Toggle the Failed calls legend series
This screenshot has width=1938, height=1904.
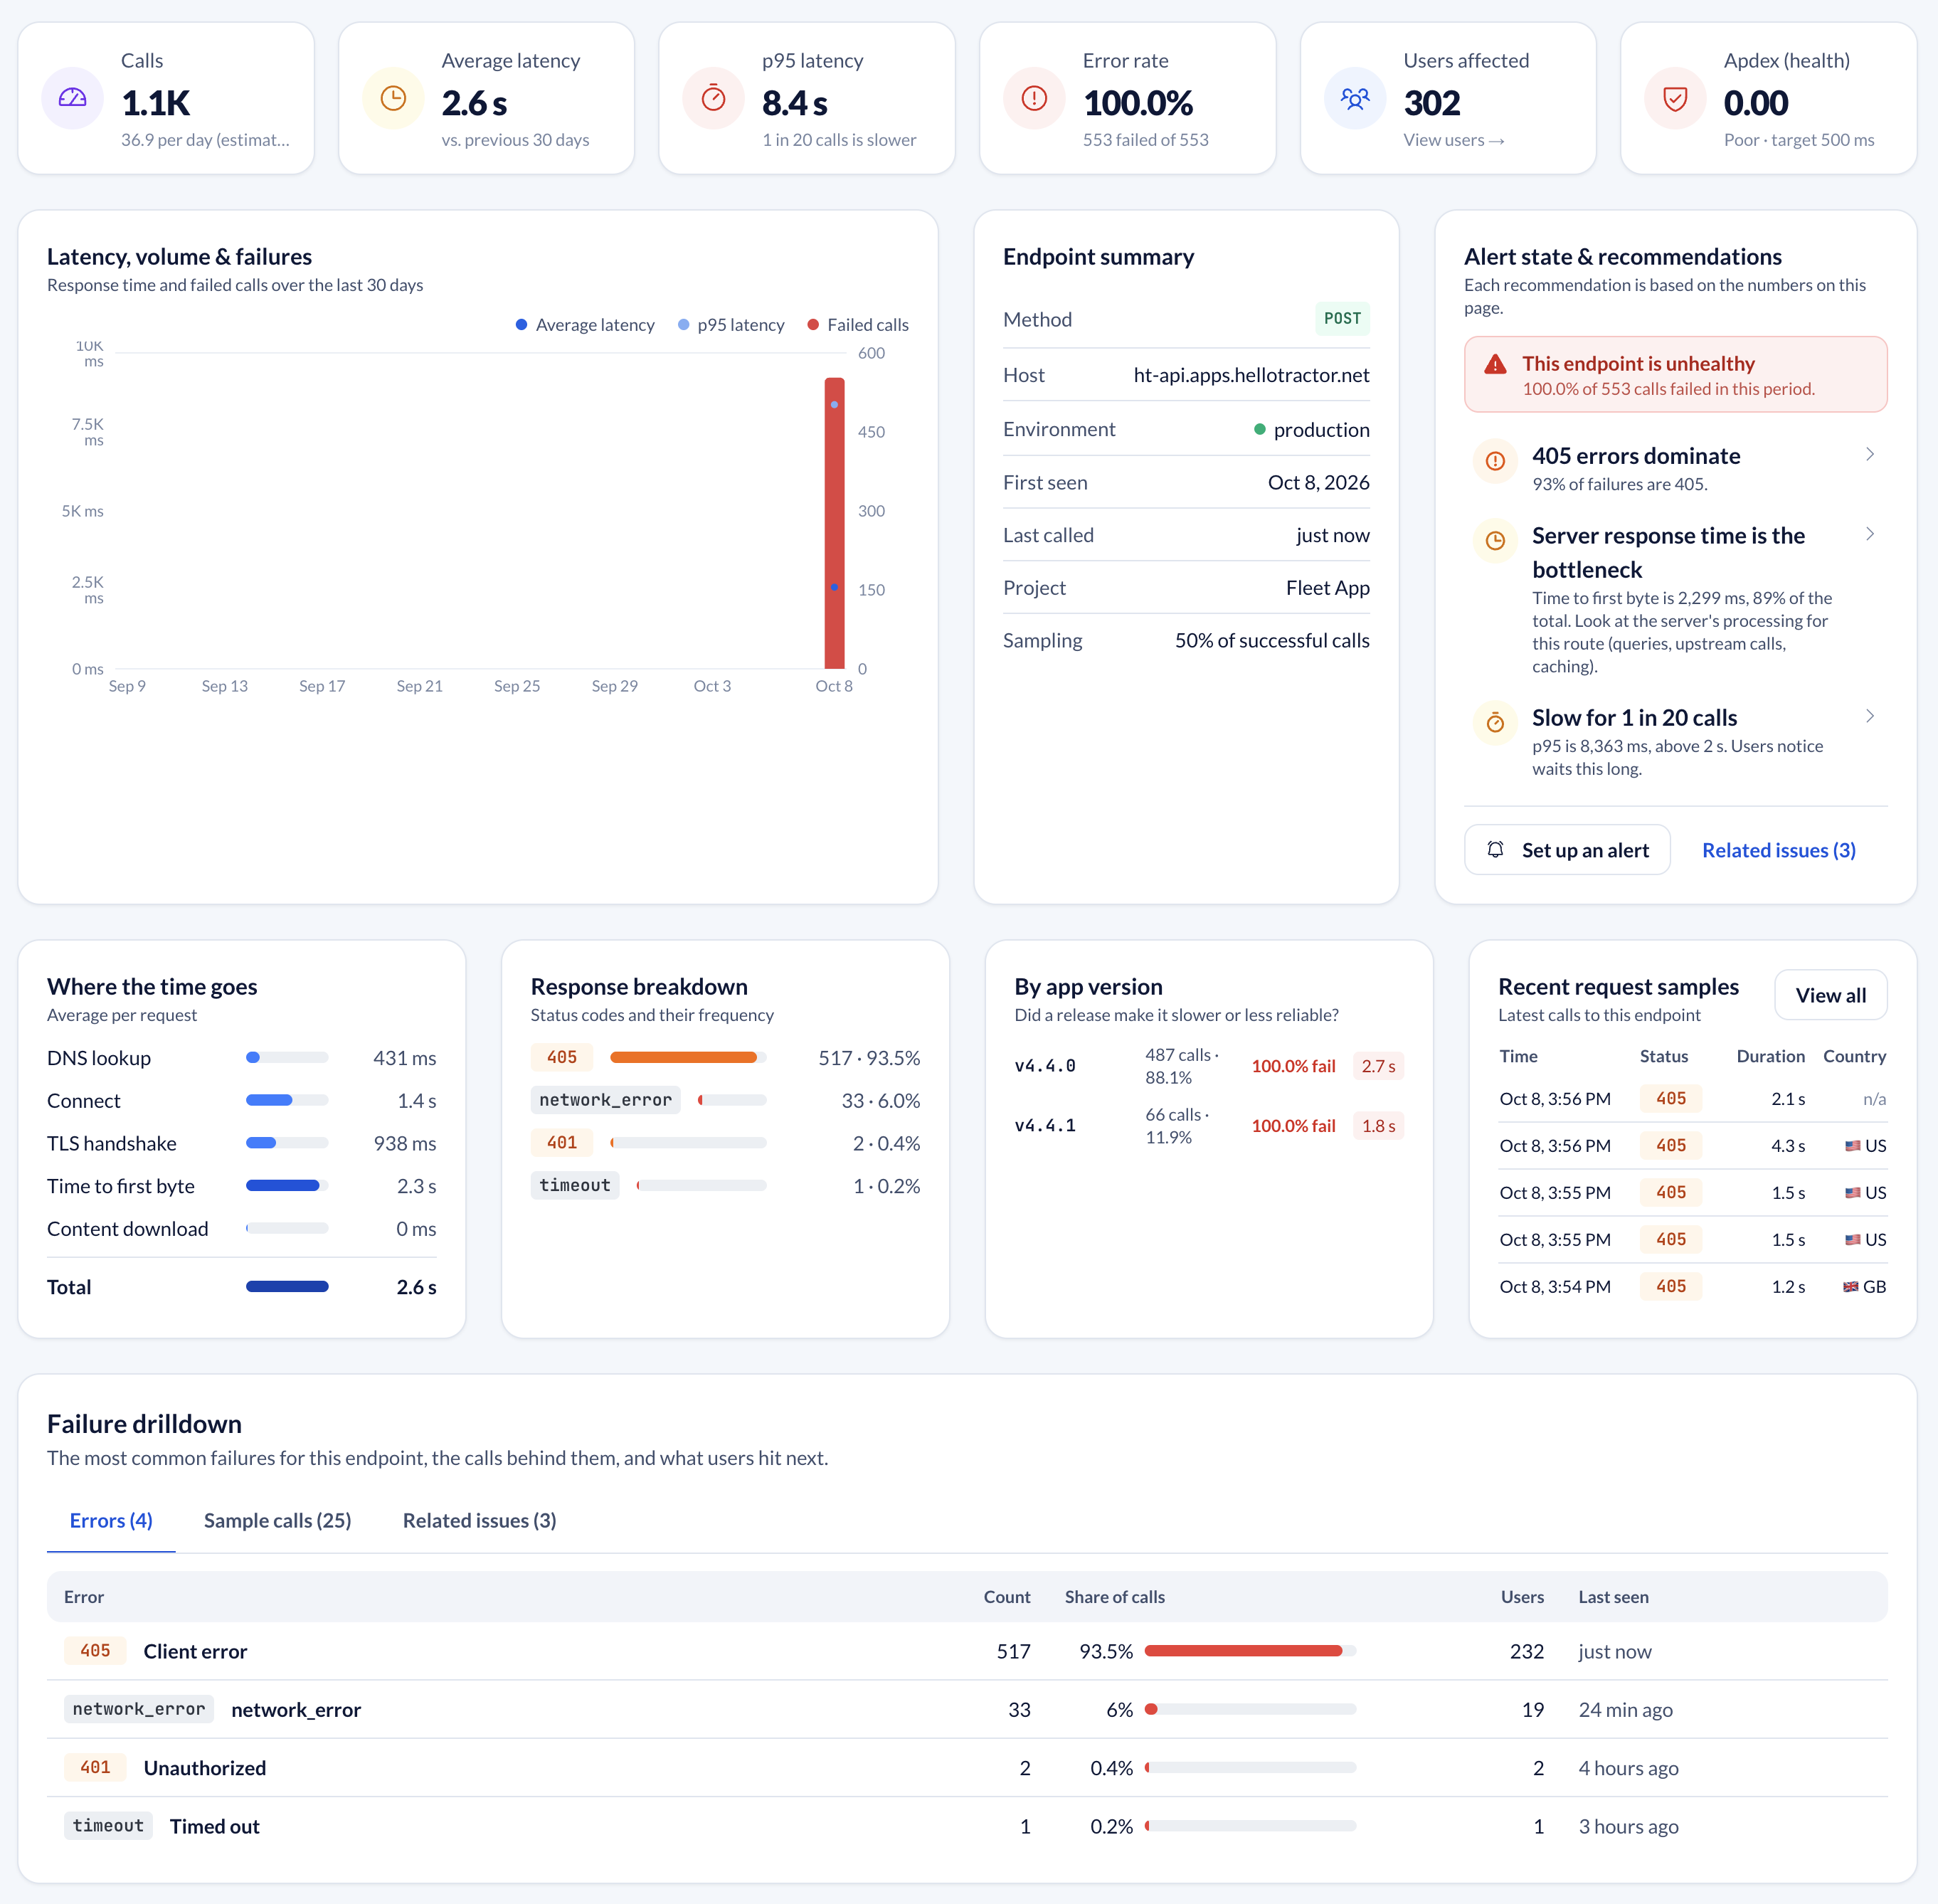(x=858, y=325)
